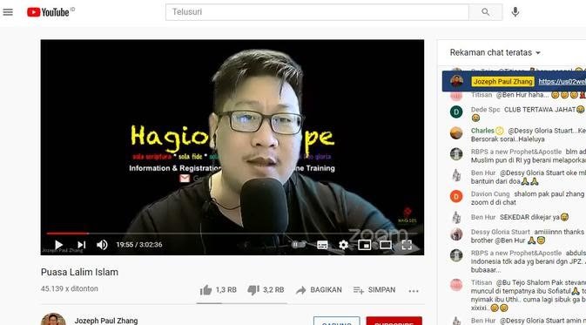
Task: Click the 45.139 x ditonton view count
Action: tap(70, 288)
